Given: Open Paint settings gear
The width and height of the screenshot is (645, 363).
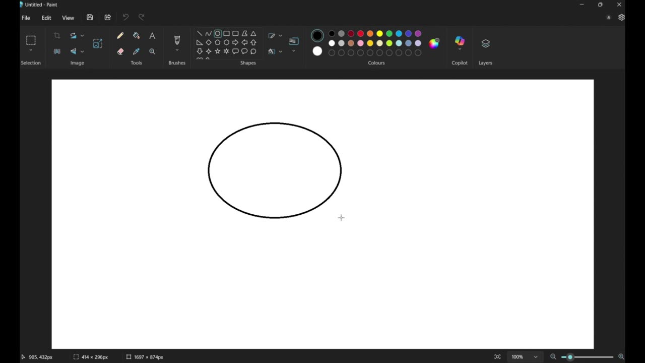Looking at the screenshot, I should 621,17.
